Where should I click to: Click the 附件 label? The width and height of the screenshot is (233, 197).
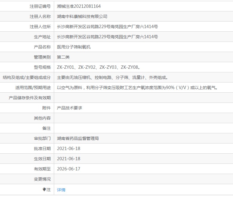pos(47,108)
